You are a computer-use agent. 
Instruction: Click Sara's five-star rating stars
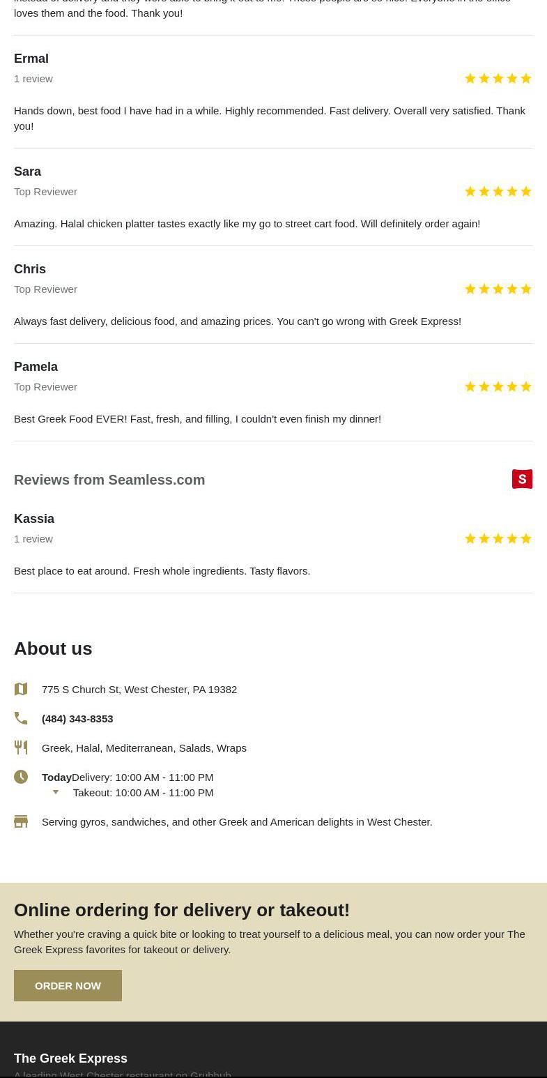498,192
